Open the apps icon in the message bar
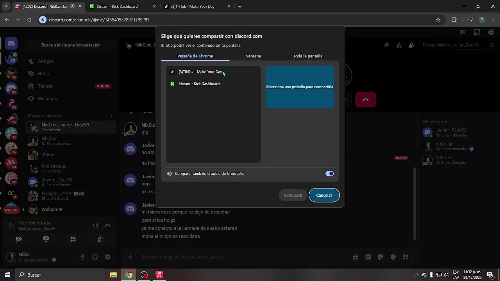 405,257
